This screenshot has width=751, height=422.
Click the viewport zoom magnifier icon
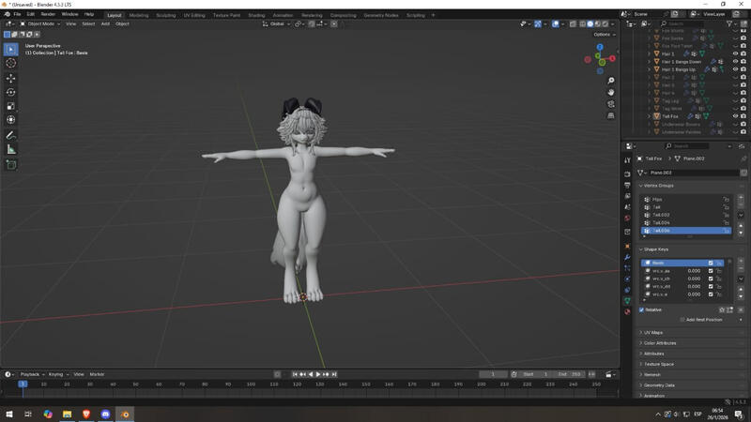pyautogui.click(x=611, y=81)
